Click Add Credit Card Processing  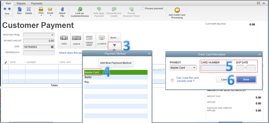pyautogui.click(x=177, y=13)
